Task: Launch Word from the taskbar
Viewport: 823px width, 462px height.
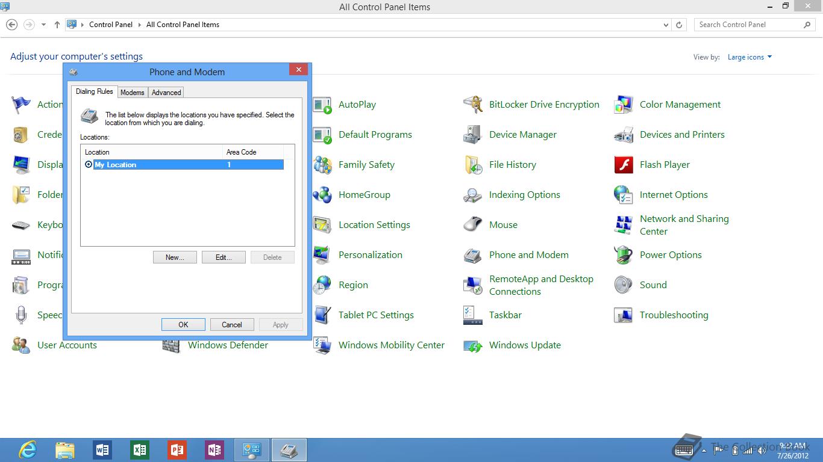Action: [102, 450]
